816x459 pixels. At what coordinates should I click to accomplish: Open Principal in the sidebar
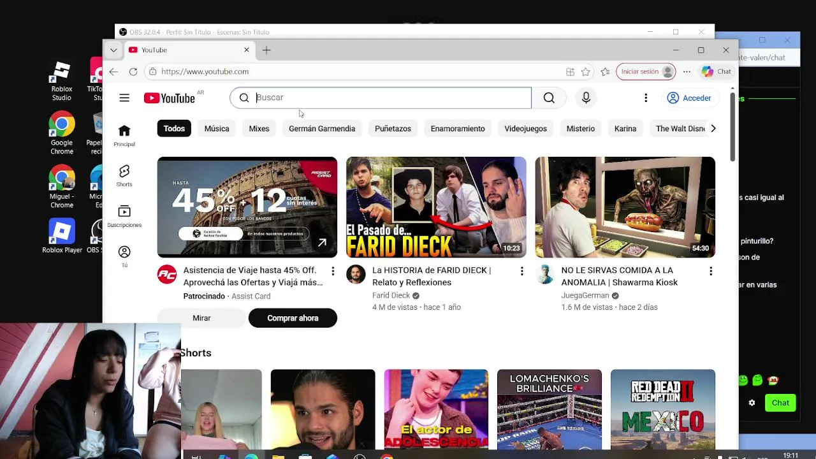(x=124, y=136)
